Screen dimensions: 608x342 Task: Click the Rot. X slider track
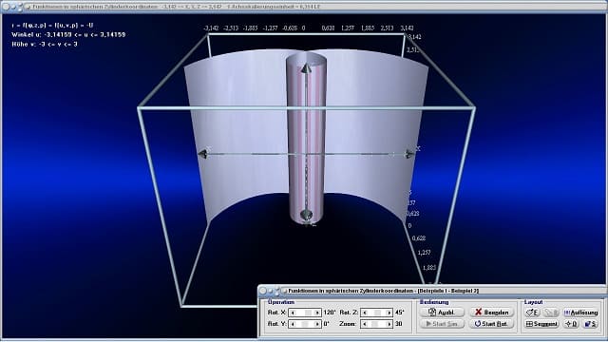click(x=305, y=313)
